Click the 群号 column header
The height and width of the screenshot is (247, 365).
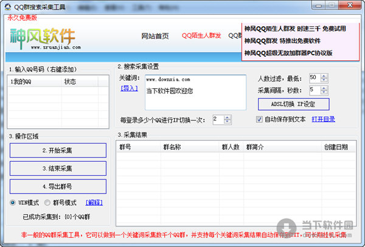pos(138,147)
